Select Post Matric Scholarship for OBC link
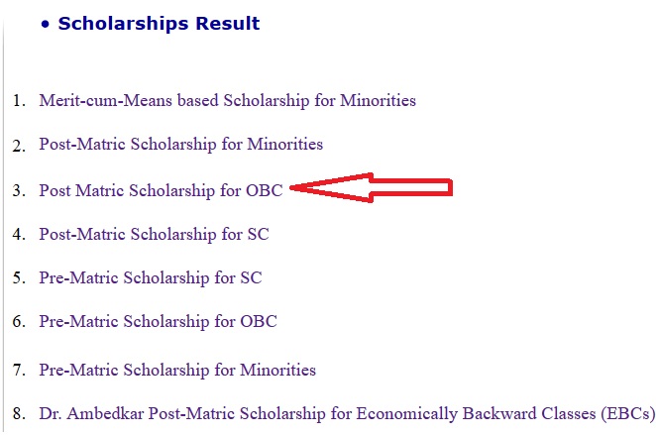Image resolution: width=656 pixels, height=435 pixels. coord(161,190)
